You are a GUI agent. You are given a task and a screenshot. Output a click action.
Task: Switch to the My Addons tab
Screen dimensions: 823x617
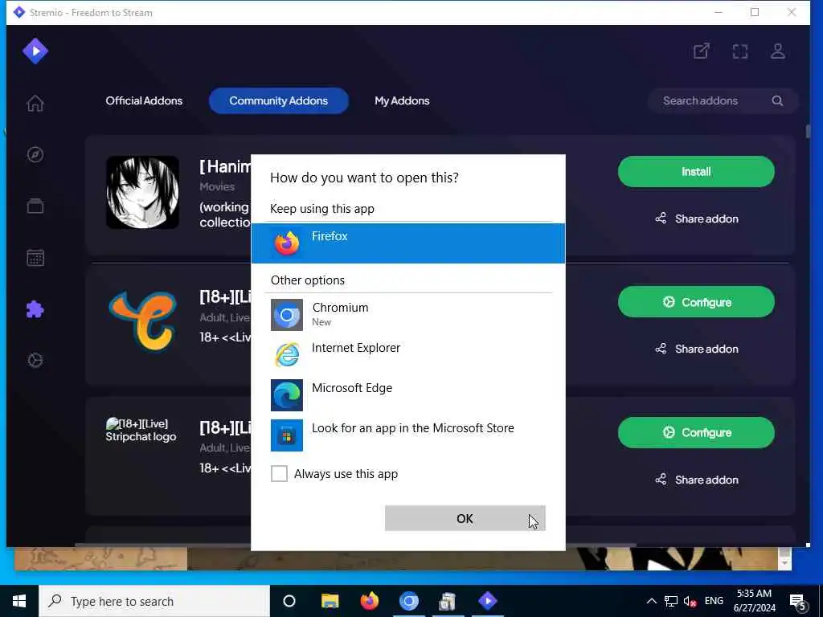(x=402, y=100)
